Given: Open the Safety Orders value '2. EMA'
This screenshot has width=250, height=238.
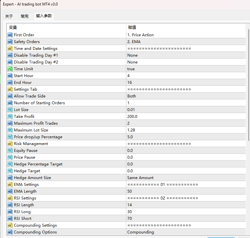Looking at the screenshot, I should tap(186, 42).
